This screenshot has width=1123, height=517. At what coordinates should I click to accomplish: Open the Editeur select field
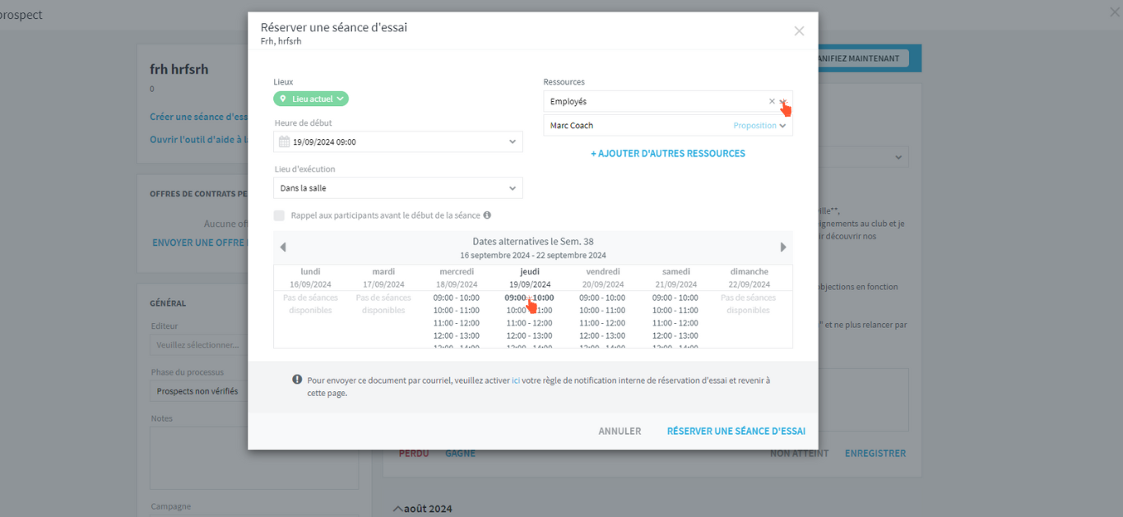point(199,345)
